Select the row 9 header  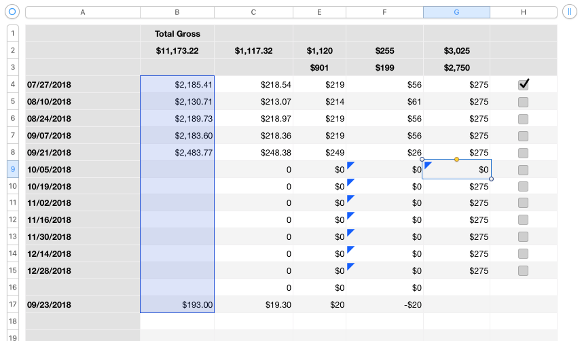coord(13,169)
